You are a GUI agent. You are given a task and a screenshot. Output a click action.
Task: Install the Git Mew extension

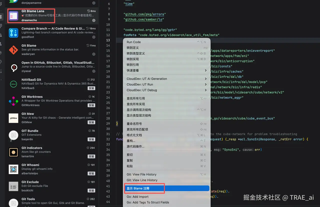coord(91,122)
